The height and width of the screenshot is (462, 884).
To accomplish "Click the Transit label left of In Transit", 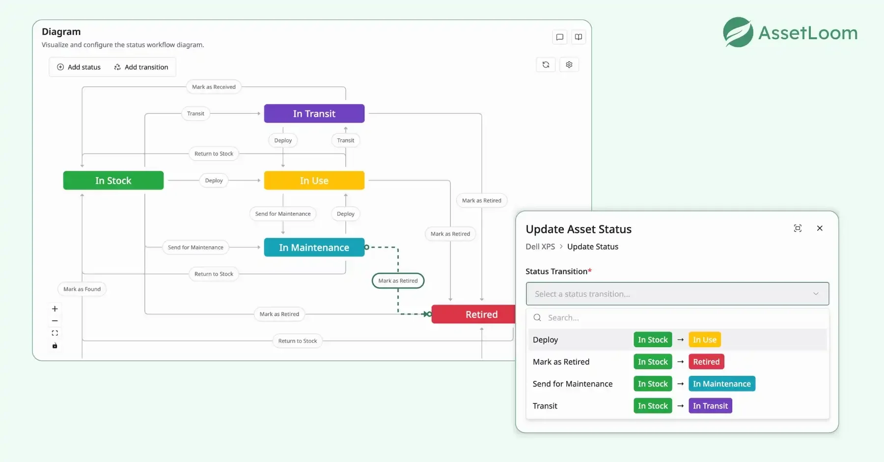I will click(x=195, y=113).
